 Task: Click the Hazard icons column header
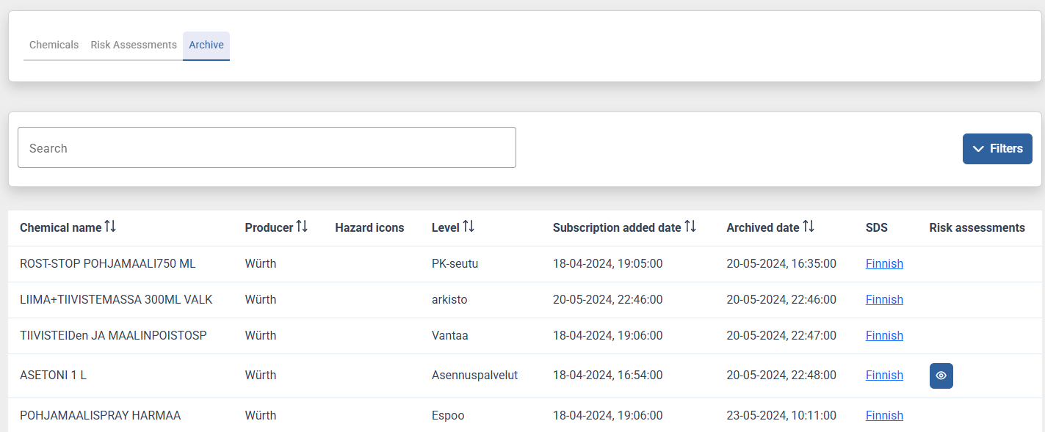pos(369,228)
